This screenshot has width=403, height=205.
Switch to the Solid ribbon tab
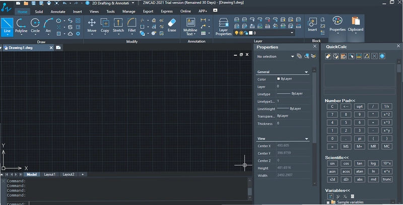(x=39, y=12)
